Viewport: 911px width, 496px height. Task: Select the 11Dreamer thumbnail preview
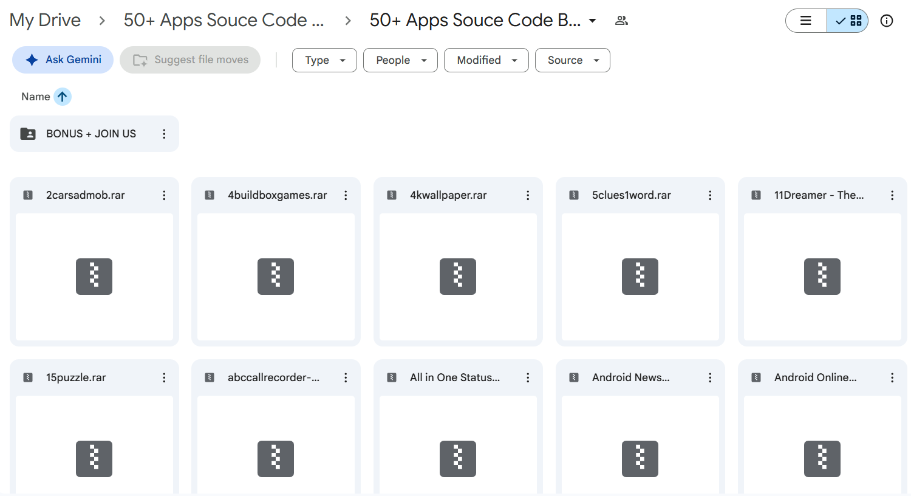coord(822,277)
